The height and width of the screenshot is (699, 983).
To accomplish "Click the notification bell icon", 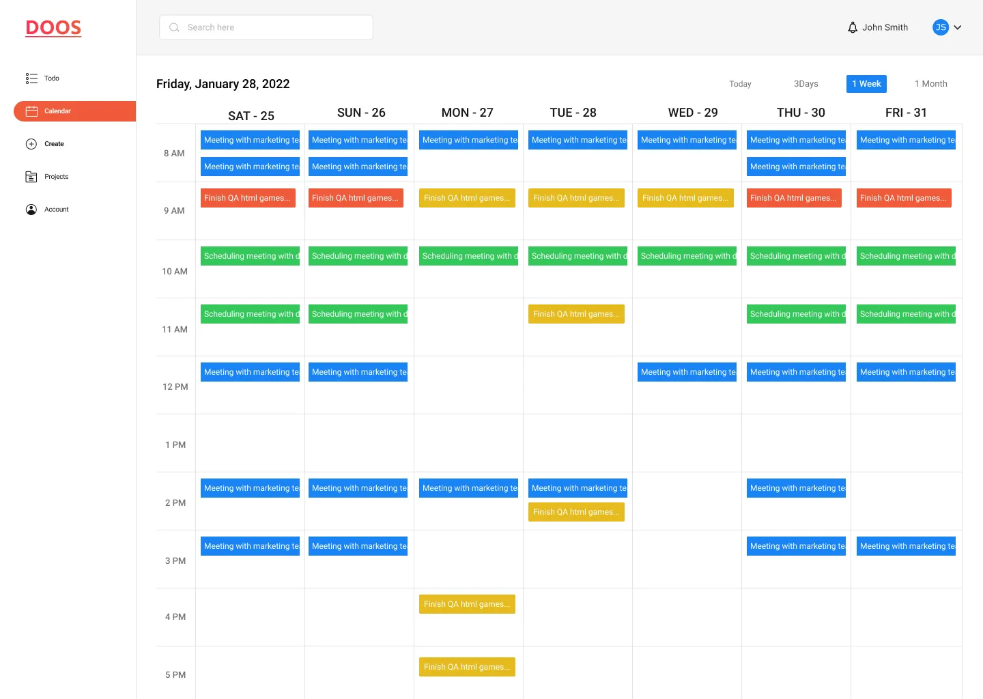I will [853, 27].
